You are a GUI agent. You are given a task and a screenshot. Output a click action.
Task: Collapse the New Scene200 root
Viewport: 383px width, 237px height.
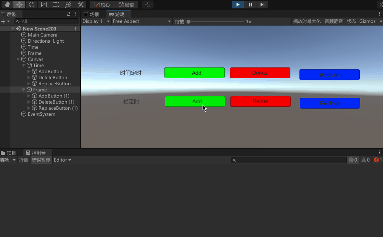13,29
